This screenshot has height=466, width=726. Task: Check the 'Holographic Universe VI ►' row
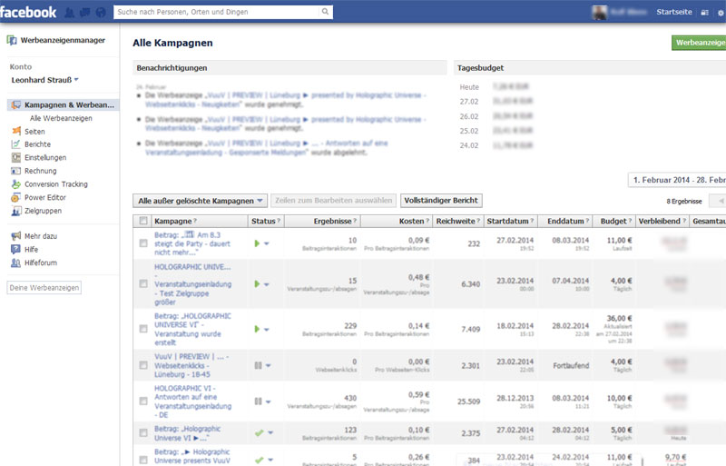(x=143, y=433)
